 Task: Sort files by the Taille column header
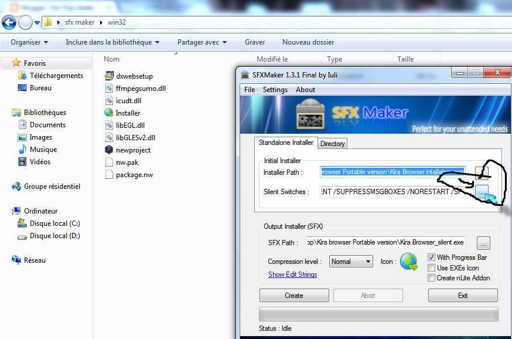405,59
